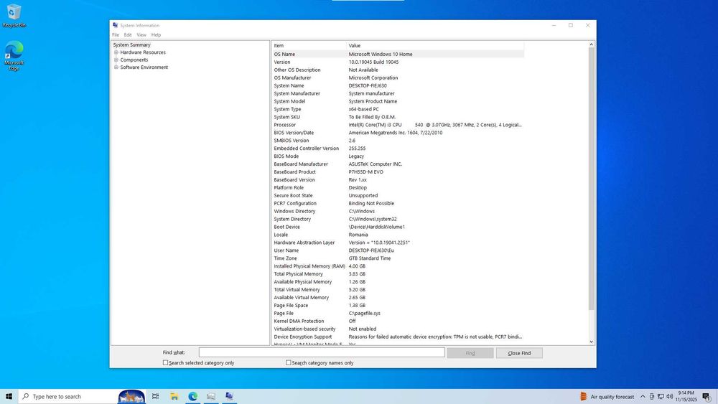Select the Boot Device row
Viewport: 718px width, 404px height.
[x=398, y=227]
